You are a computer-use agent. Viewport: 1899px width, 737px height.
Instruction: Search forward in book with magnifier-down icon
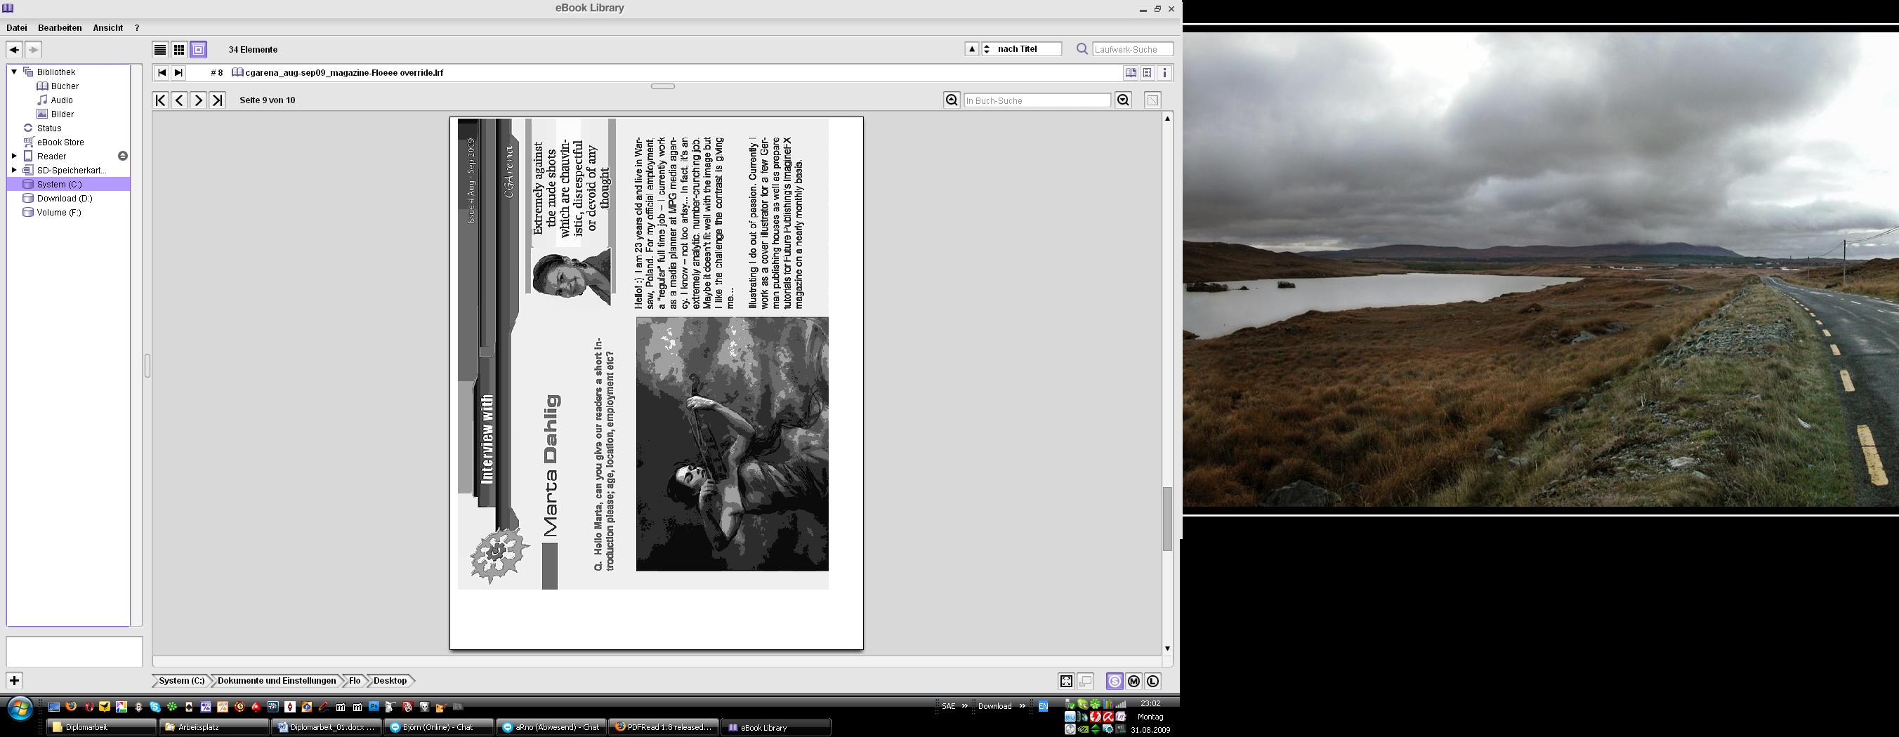1124,100
